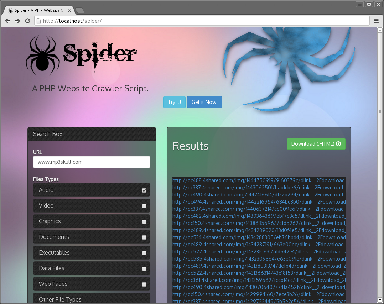Screen dimensions: 384x304
Task: Click the 'A PHP Website Crawler Script.' tagline
Action: [x=90, y=88]
